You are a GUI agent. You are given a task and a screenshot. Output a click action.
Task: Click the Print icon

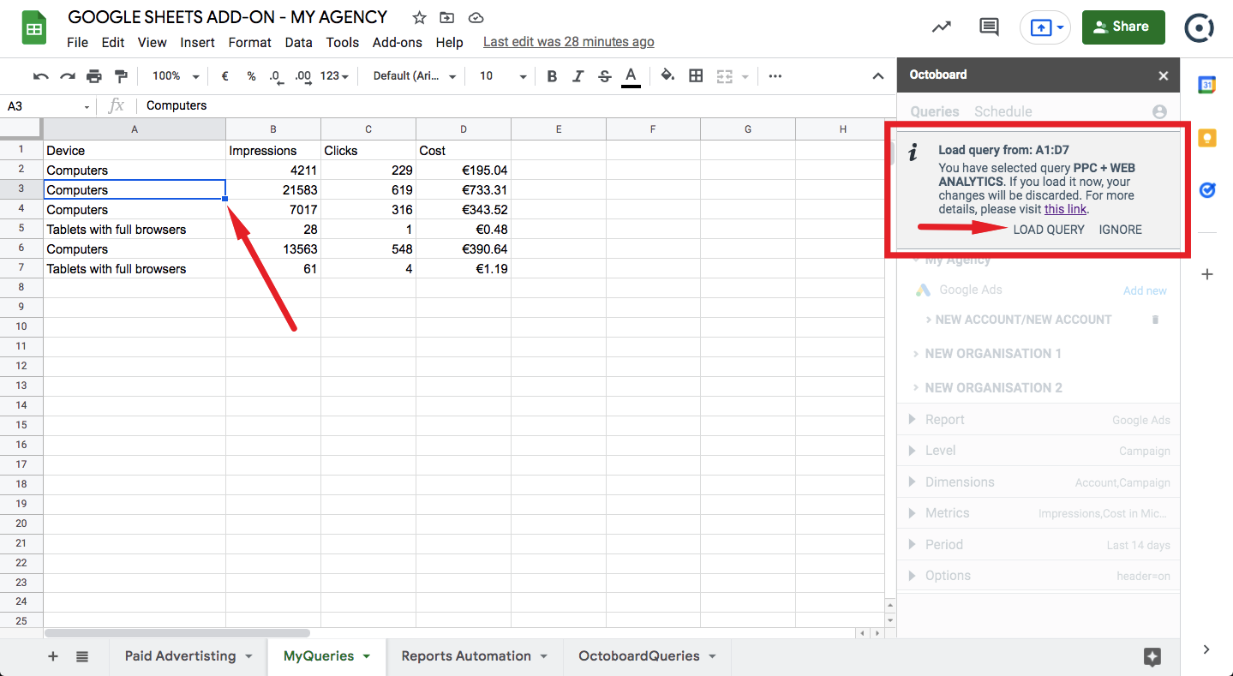coord(94,76)
